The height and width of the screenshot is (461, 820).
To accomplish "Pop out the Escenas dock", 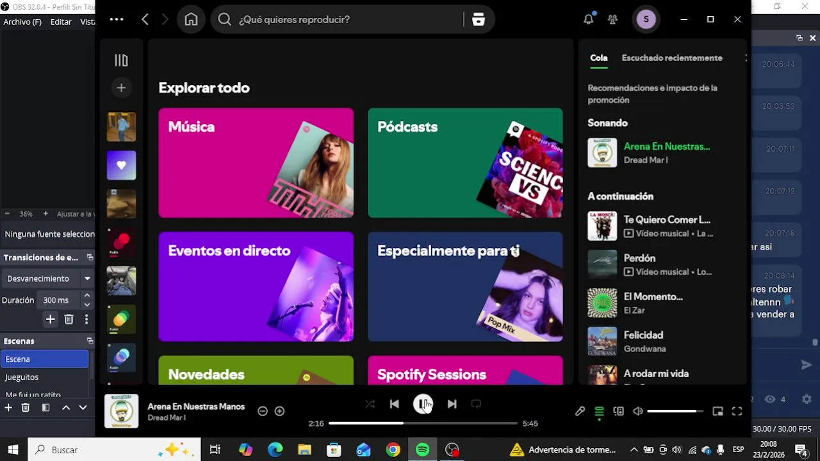I will [90, 341].
